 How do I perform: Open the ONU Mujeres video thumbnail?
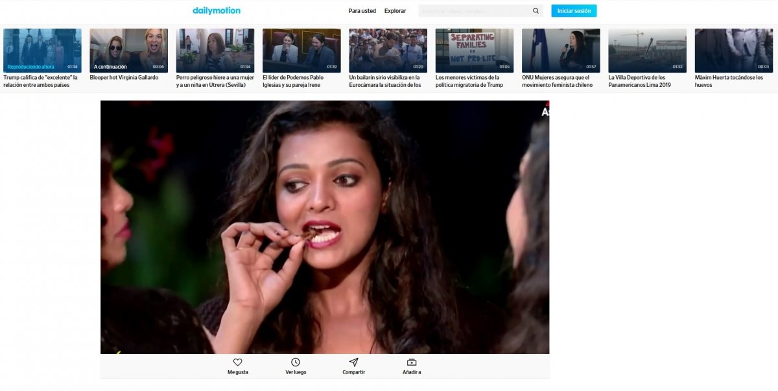561,50
